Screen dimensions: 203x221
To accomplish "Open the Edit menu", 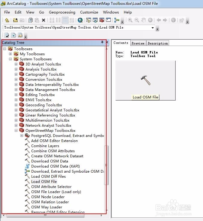I will pos(18,12).
